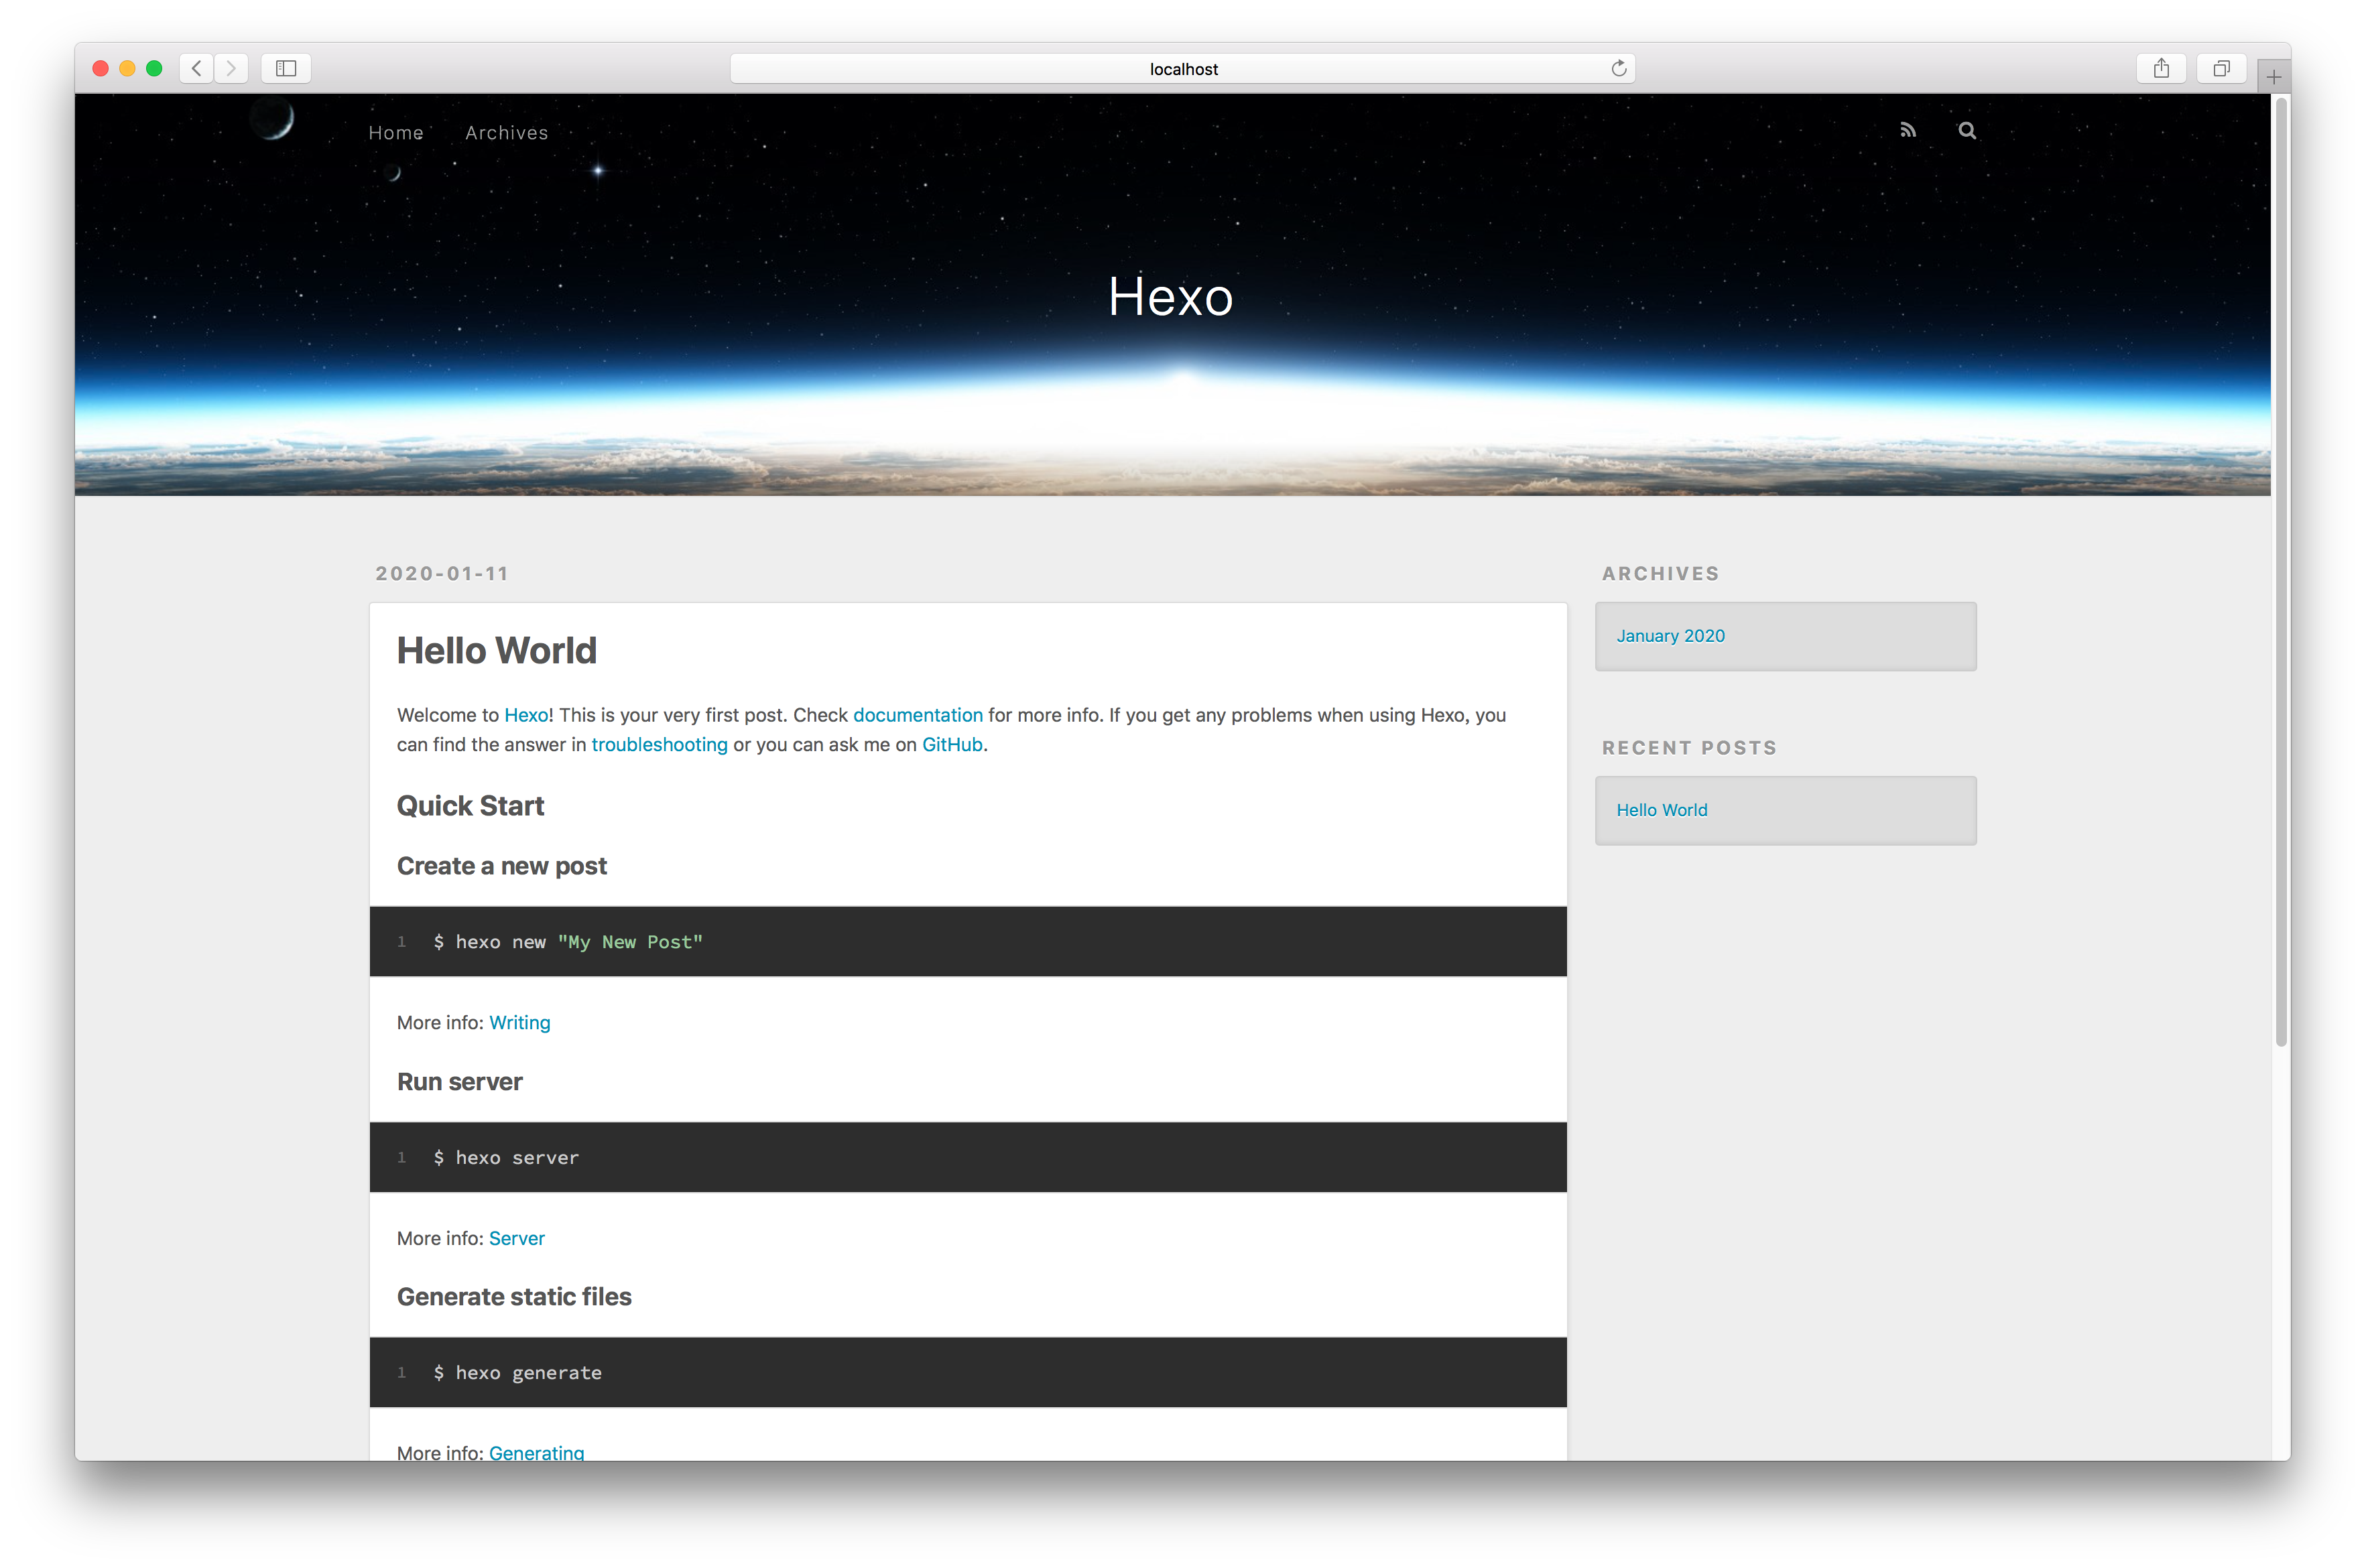The image size is (2366, 1568).
Task: Open the Archives navigation link
Action: (506, 133)
